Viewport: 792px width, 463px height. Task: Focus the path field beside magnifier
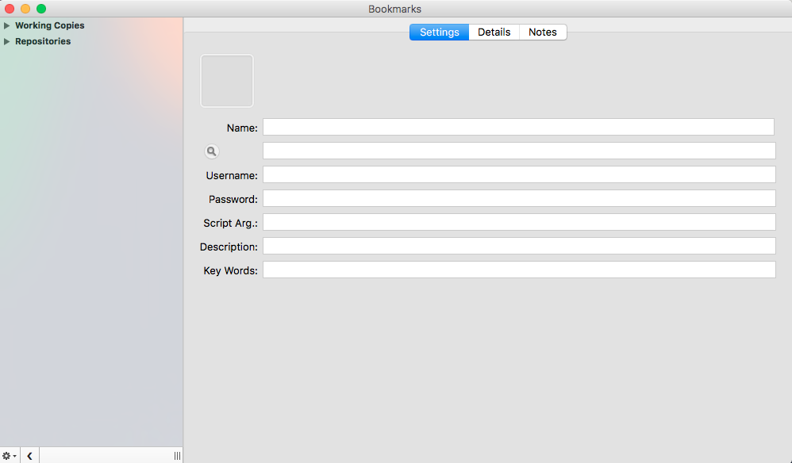click(518, 151)
